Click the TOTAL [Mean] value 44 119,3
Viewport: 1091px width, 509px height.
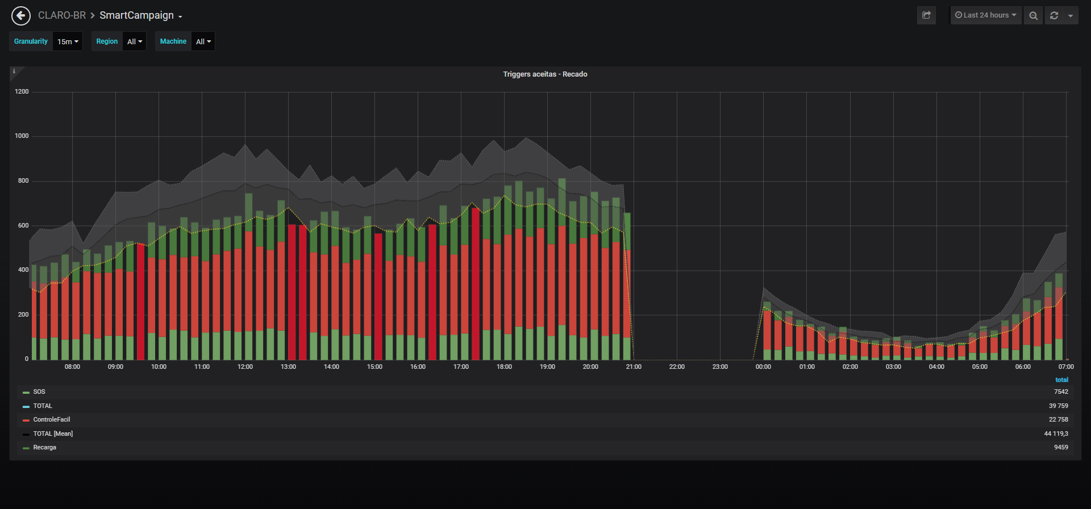[x=1056, y=434]
